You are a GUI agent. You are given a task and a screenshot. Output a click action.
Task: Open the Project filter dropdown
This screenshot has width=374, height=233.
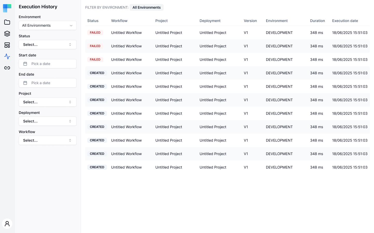click(x=48, y=102)
